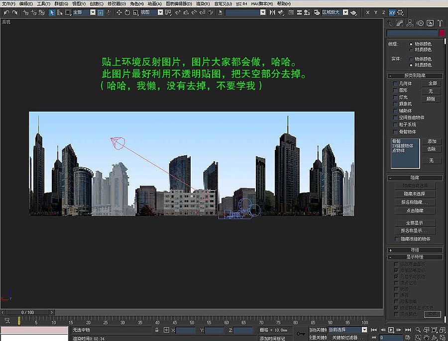The image size is (448, 341).
Task: Select the Select and Move tool
Action: point(119,12)
